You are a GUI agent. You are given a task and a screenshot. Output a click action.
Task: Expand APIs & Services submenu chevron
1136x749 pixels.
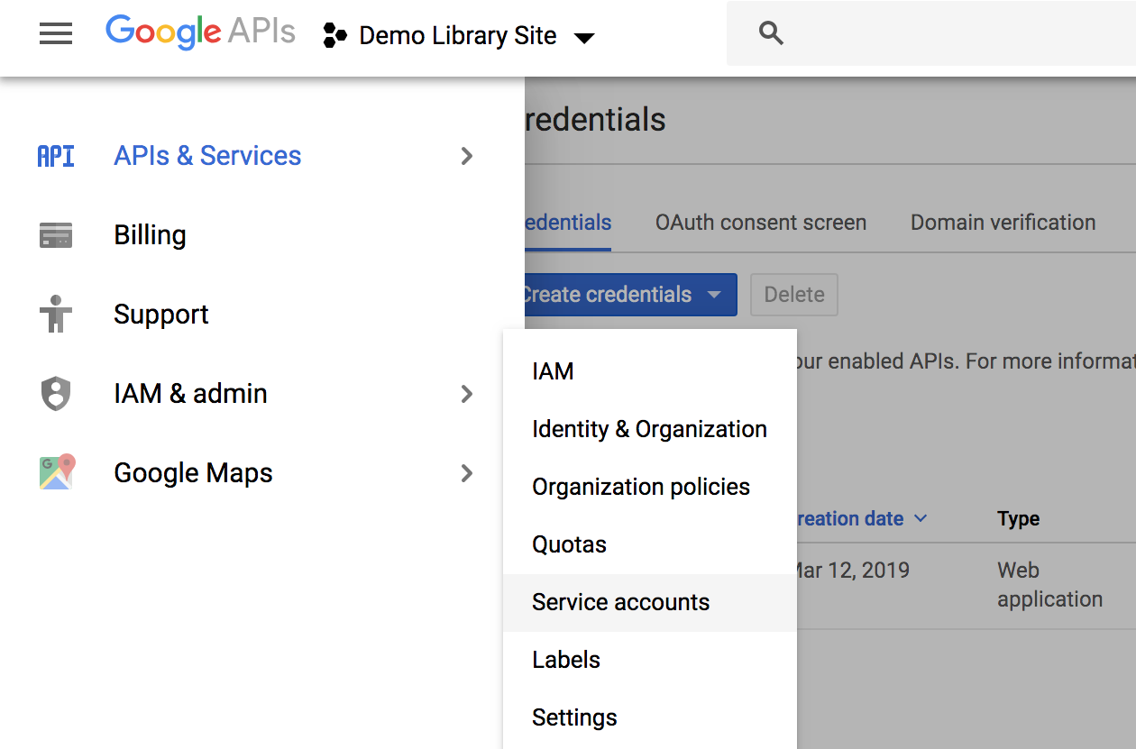pos(467,156)
